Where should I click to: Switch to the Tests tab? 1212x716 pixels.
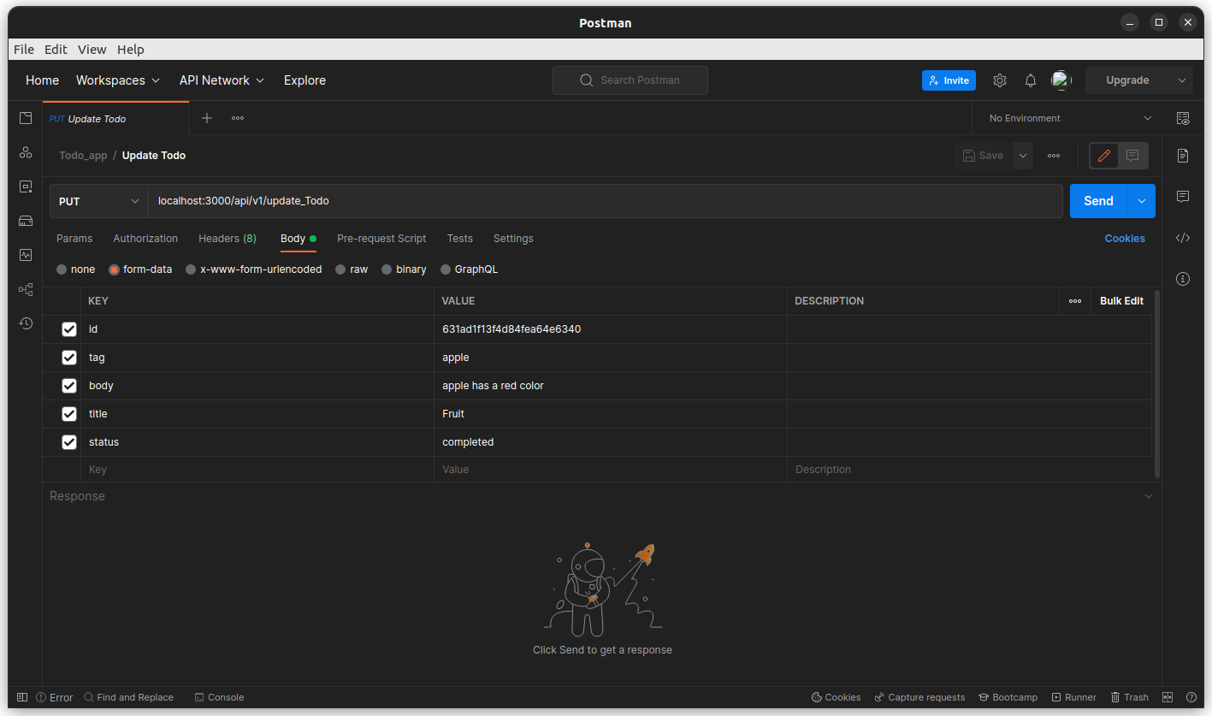pos(460,239)
